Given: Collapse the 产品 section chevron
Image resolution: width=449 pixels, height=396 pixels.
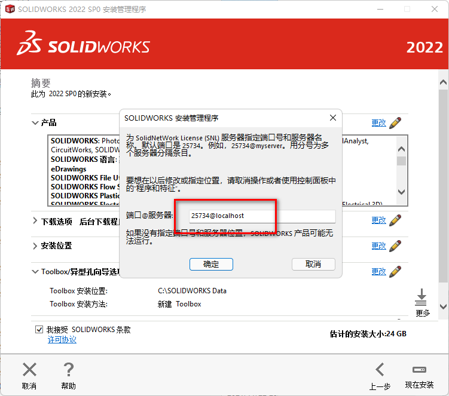Looking at the screenshot, I should tap(35, 123).
